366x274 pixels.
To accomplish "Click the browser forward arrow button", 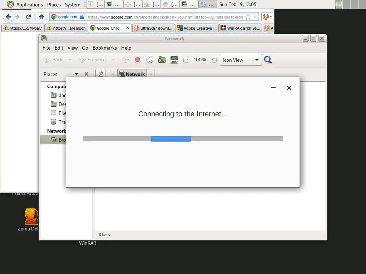I will pos(18,17).
